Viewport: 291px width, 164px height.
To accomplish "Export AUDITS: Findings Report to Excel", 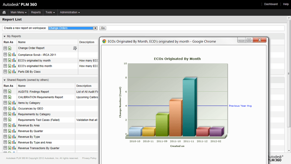I will (9, 92).
